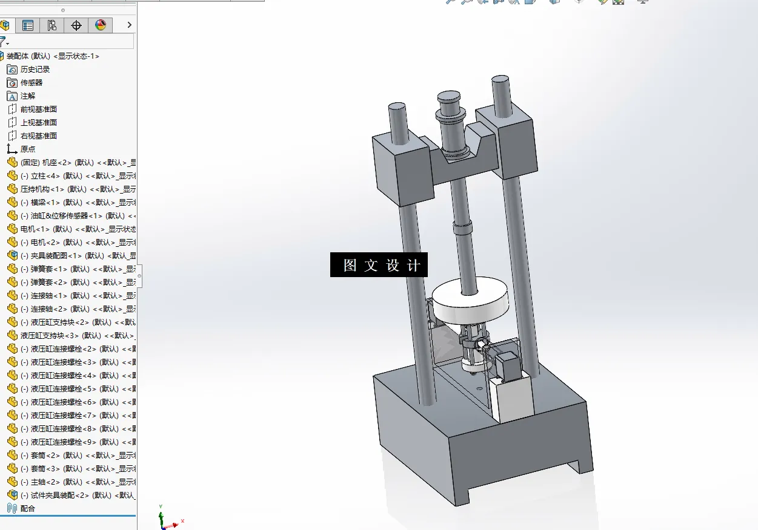The width and height of the screenshot is (758, 530).
Task: Select the 夹具装配图<1> sub-assembly icon
Action: [12, 256]
